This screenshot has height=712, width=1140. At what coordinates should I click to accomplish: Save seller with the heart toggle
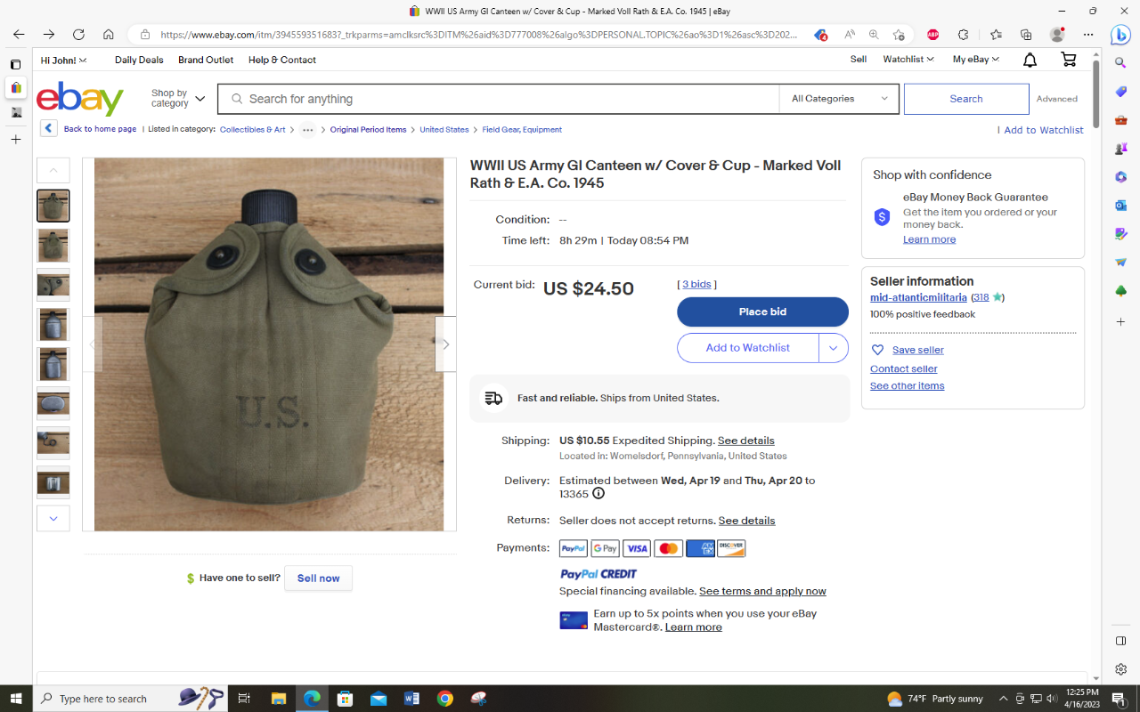click(877, 350)
